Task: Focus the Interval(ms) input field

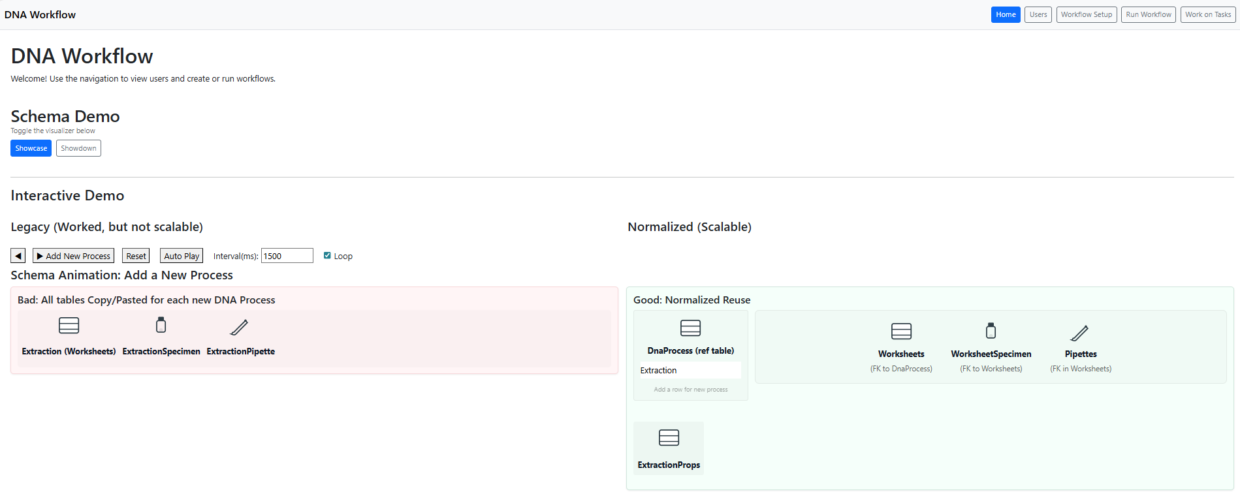Action: 287,256
